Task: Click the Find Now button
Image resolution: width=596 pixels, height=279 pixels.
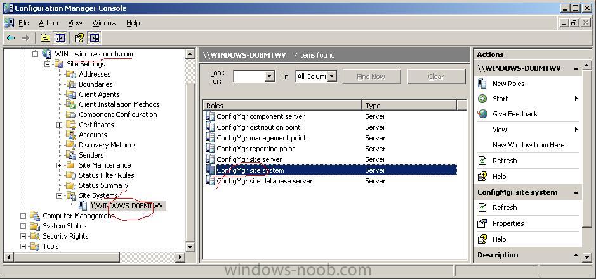Action: click(371, 77)
